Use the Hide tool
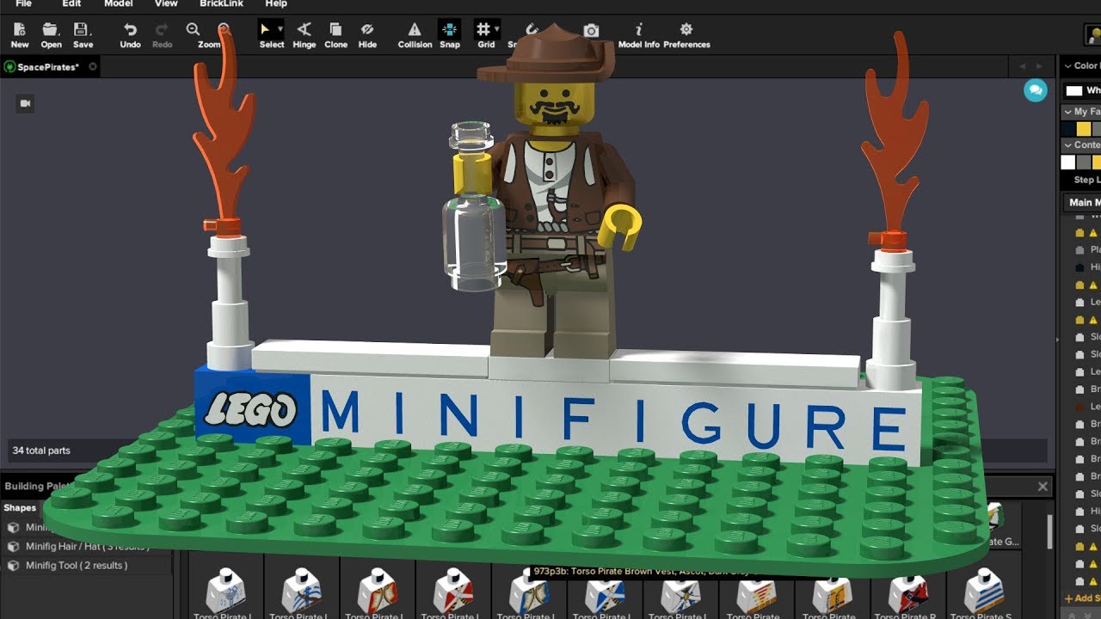The width and height of the screenshot is (1101, 619). tap(367, 35)
